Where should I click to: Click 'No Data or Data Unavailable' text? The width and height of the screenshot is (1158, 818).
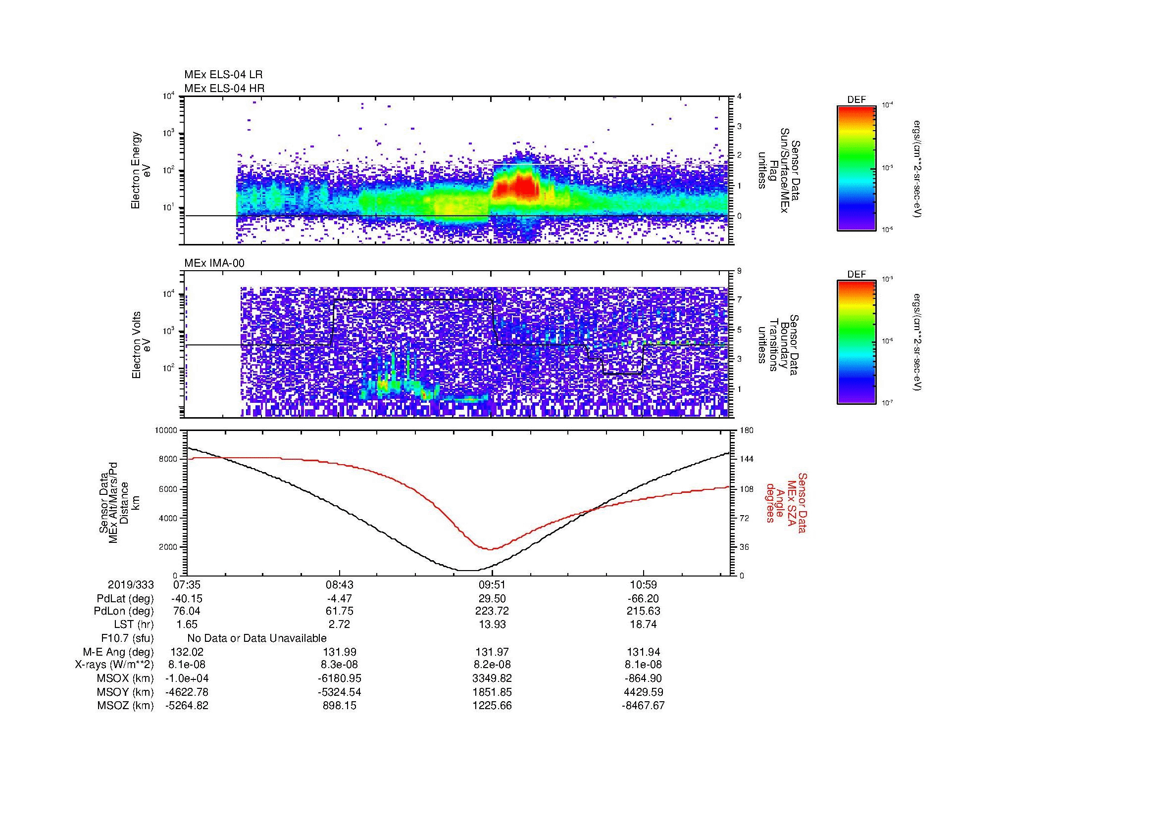pos(257,638)
